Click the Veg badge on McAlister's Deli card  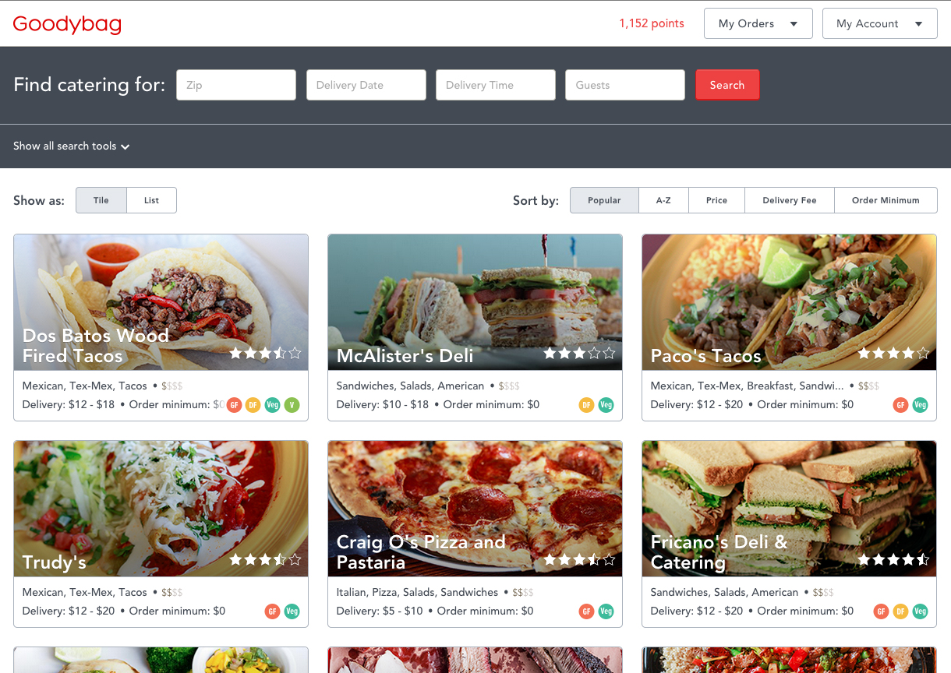pyautogui.click(x=606, y=405)
